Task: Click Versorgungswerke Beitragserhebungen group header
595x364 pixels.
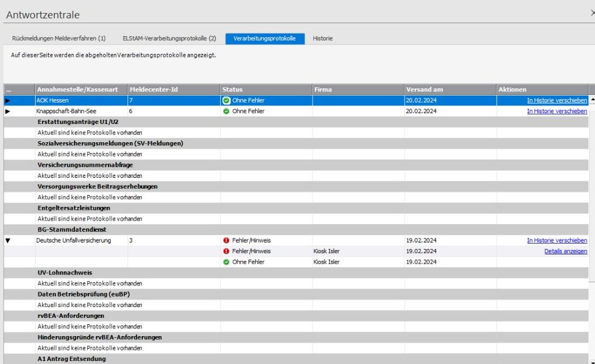Action: pos(296,187)
